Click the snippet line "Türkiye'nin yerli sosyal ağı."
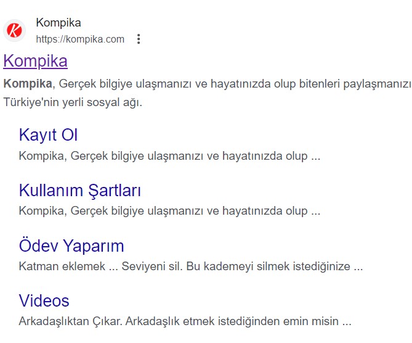The image size is (412, 343). pos(73,102)
